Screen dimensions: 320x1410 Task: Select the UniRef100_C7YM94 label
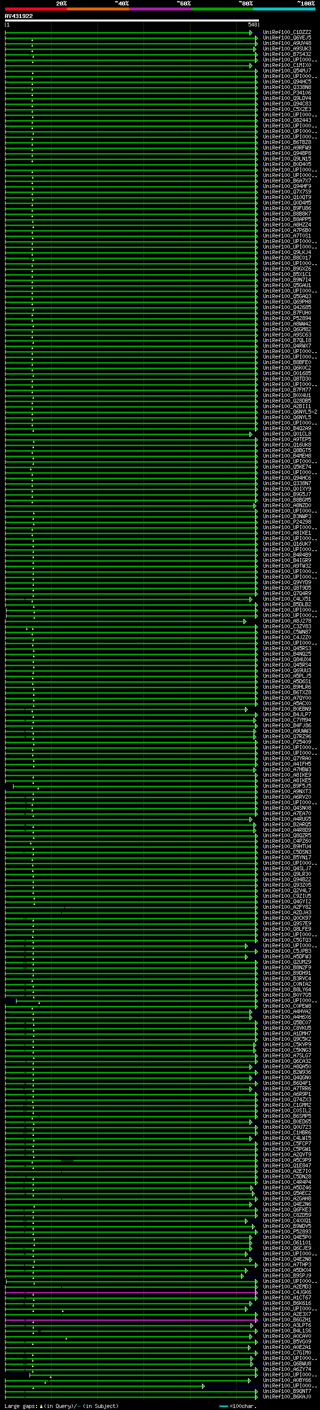pos(287,720)
